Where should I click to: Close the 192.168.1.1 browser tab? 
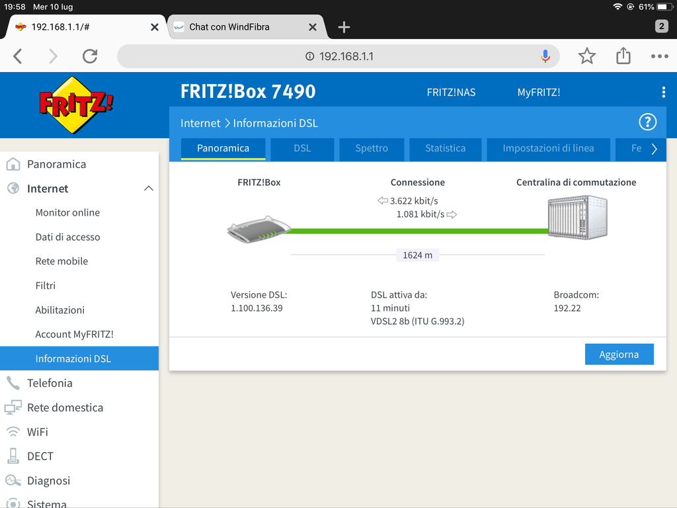pyautogui.click(x=155, y=27)
